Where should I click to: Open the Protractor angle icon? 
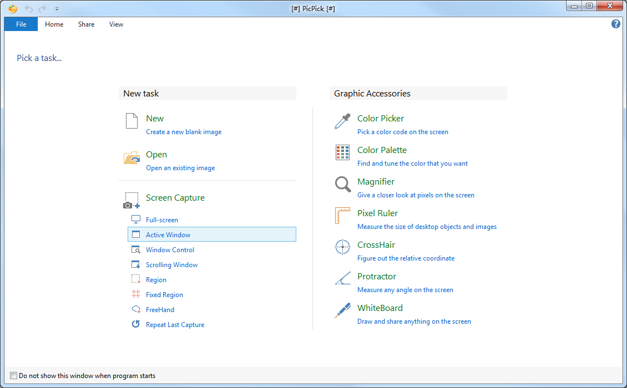pyautogui.click(x=342, y=279)
